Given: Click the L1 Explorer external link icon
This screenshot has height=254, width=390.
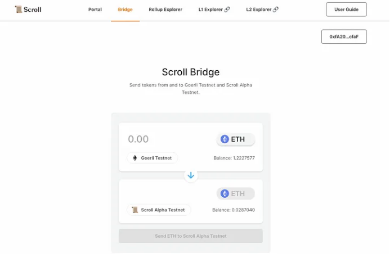Looking at the screenshot, I should pyautogui.click(x=227, y=10).
